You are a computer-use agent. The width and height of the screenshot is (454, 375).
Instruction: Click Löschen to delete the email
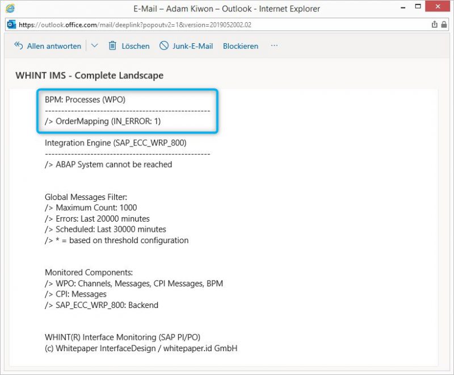[x=129, y=46]
